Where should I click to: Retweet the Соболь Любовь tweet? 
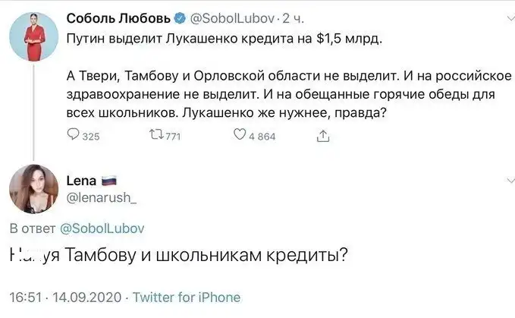[150, 136]
